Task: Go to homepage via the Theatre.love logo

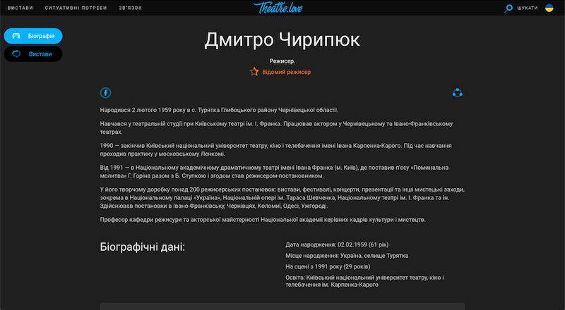Action: pos(278,8)
